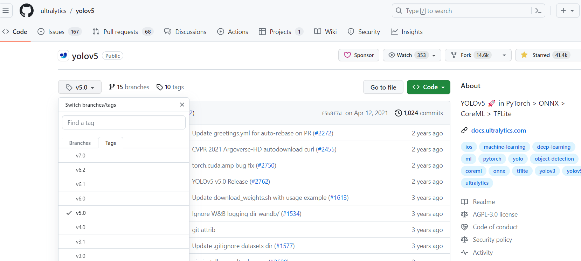Screen dimensions: 581x261
Task: Star toggle: click the Starred button
Action: 545,55
